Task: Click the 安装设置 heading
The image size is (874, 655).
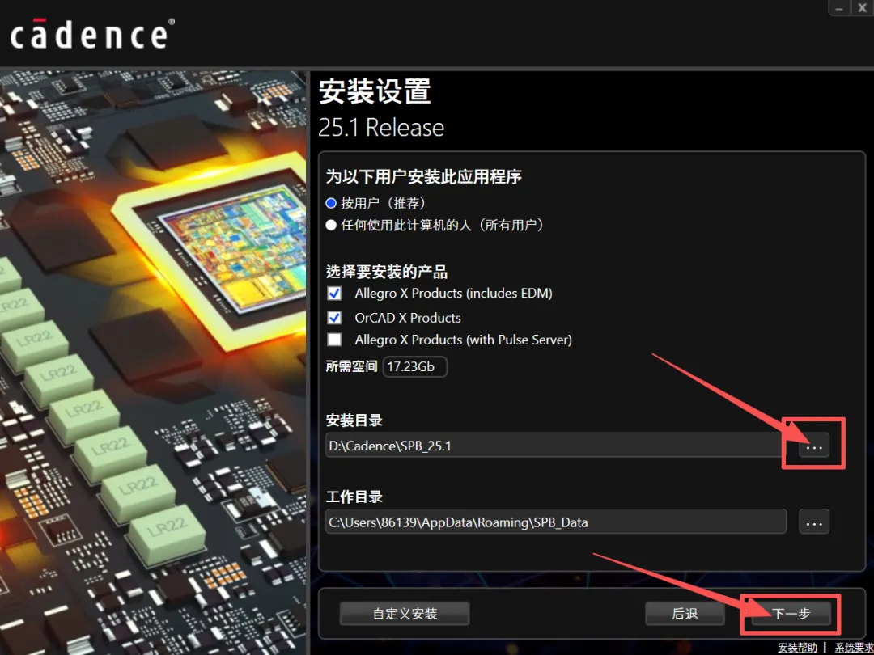Action: click(375, 91)
